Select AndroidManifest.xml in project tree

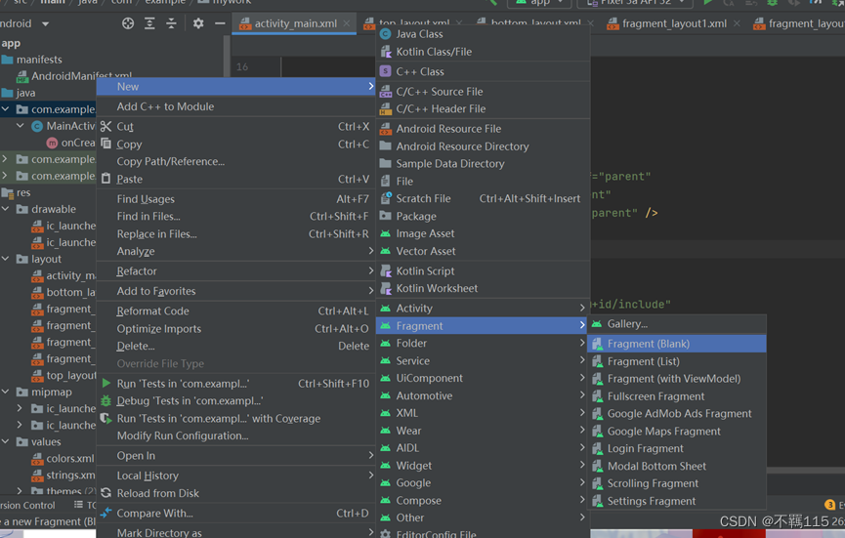click(81, 76)
